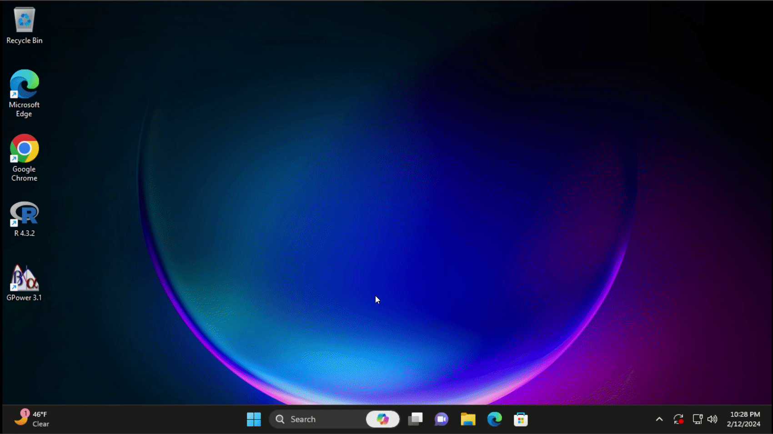
Task: Click the colorful Copilot icon in the search bar
Action: click(382, 419)
